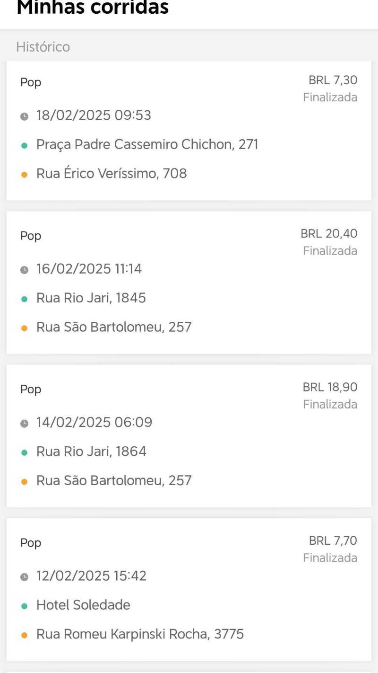This screenshot has height=673, width=378.
Task: Tap the Finalizada status of the 12/02/2025 ride
Action: point(330,558)
